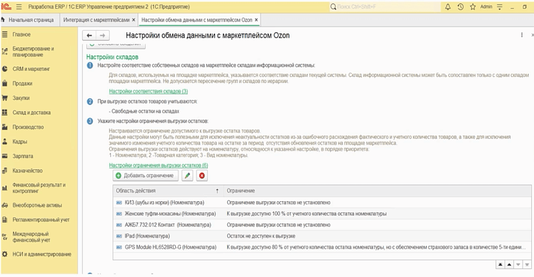
Task: Close the Ozon settings tab
Action: coord(257,20)
